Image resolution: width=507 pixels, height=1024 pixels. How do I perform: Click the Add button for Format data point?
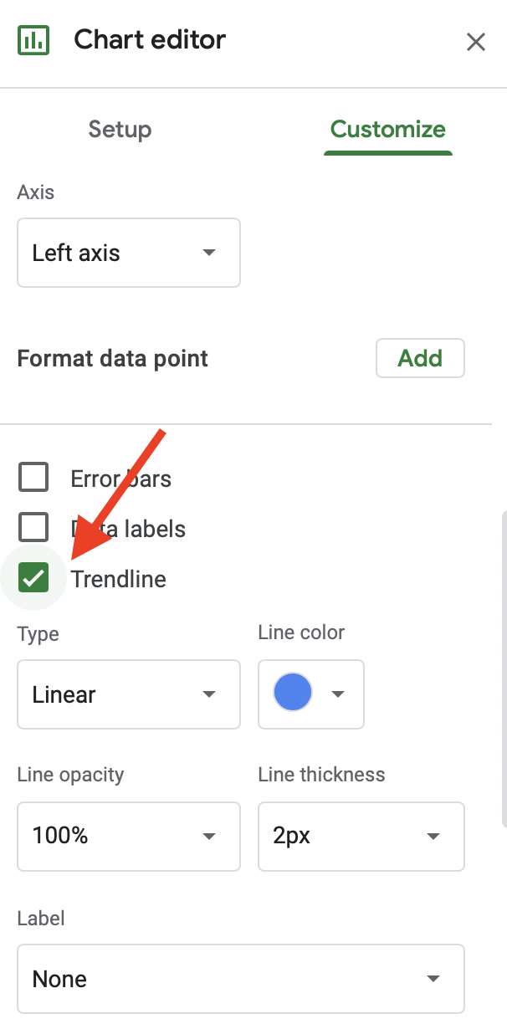point(420,358)
